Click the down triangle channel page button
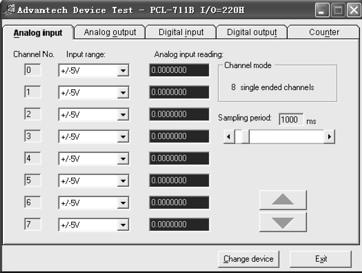 (283, 222)
